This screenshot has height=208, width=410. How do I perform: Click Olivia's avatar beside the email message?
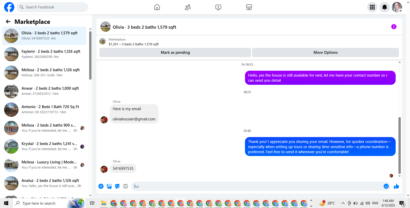click(104, 120)
